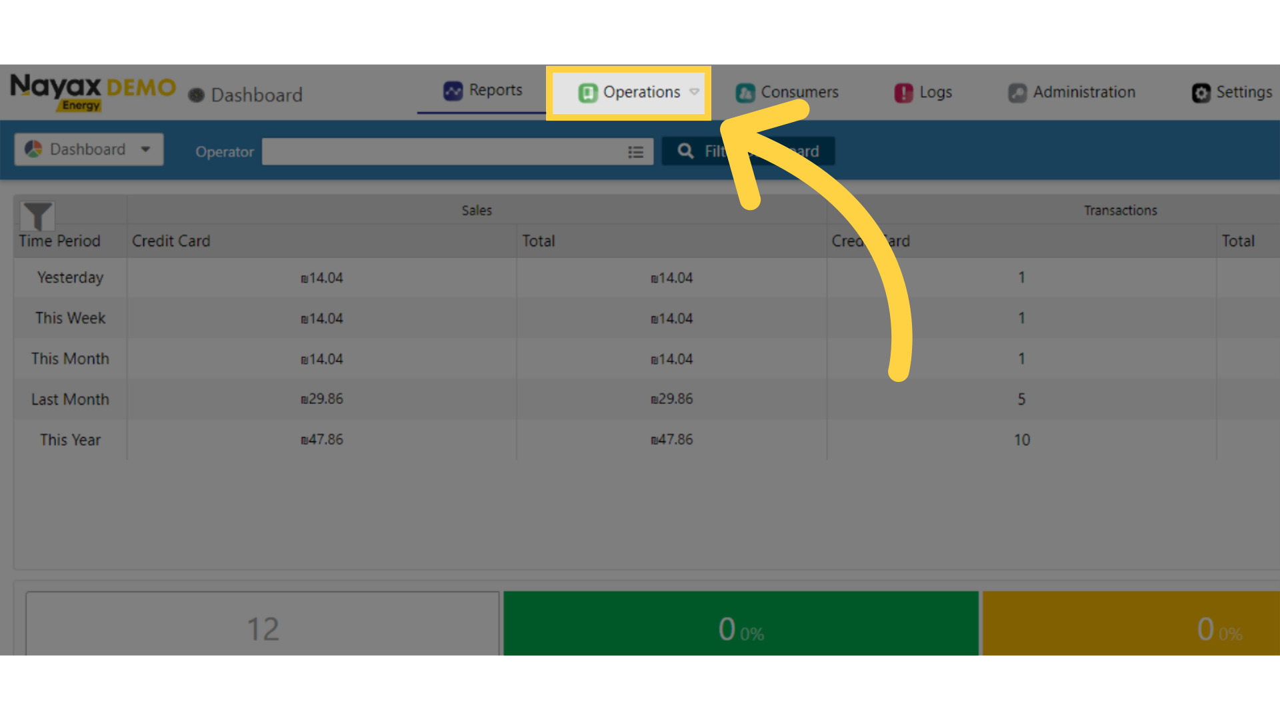Expand the Operations menu arrow

[x=695, y=92]
